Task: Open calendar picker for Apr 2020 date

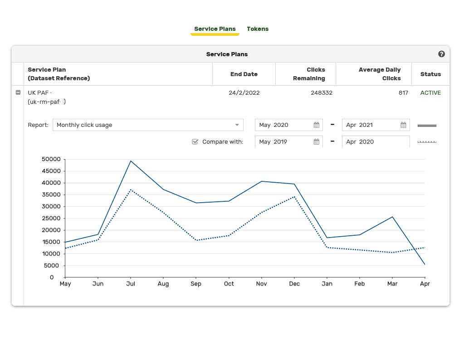Action: click(403, 142)
